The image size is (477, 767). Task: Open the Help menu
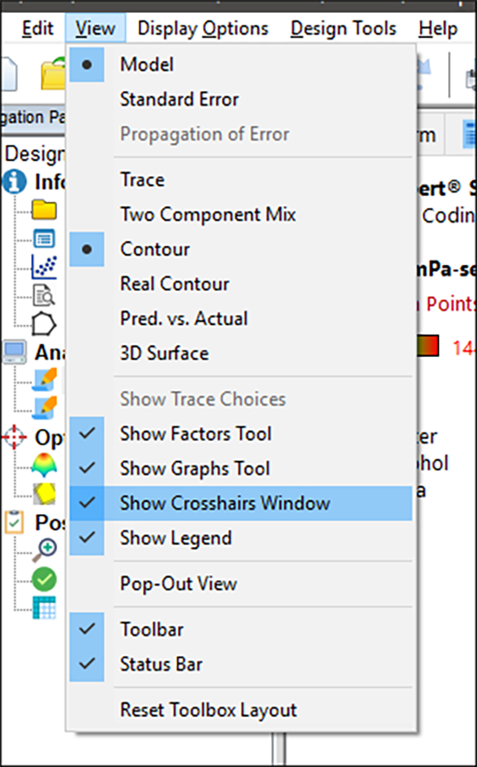[x=438, y=29]
